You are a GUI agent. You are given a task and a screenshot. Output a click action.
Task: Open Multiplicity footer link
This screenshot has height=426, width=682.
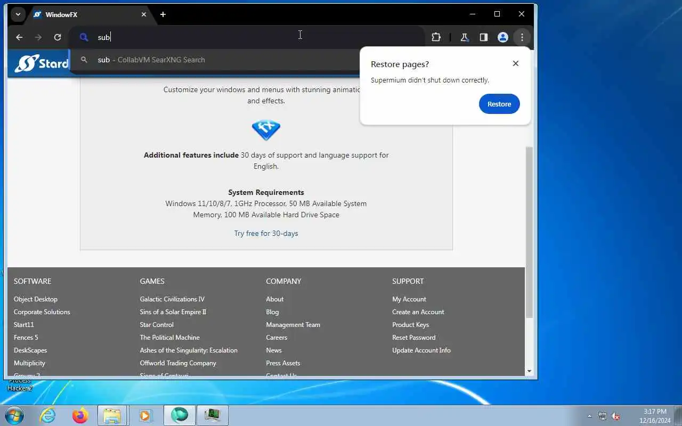tap(29, 363)
